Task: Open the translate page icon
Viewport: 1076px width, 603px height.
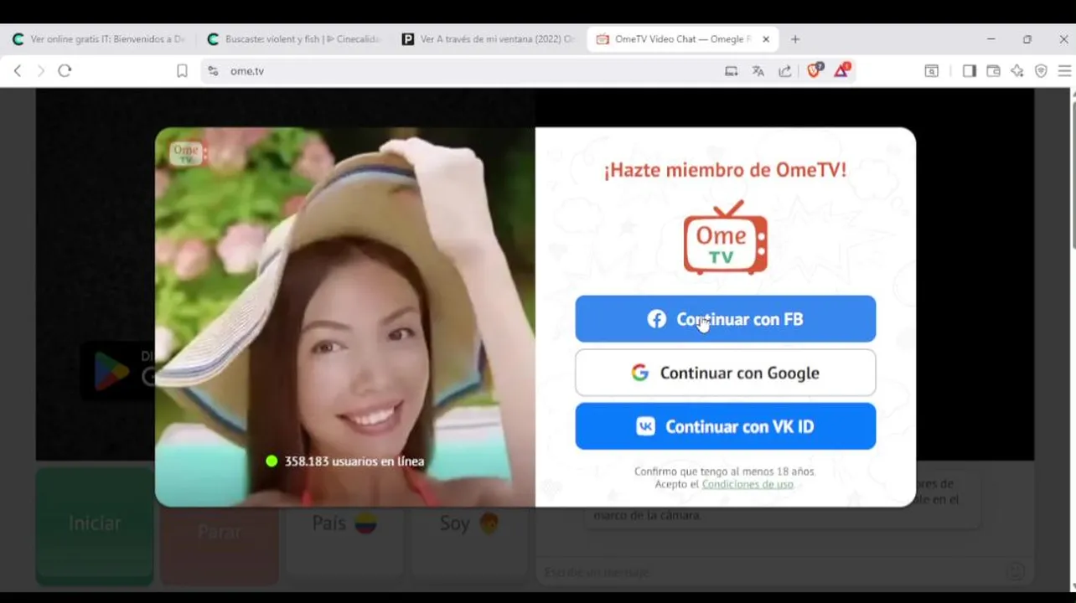Action: coord(758,71)
